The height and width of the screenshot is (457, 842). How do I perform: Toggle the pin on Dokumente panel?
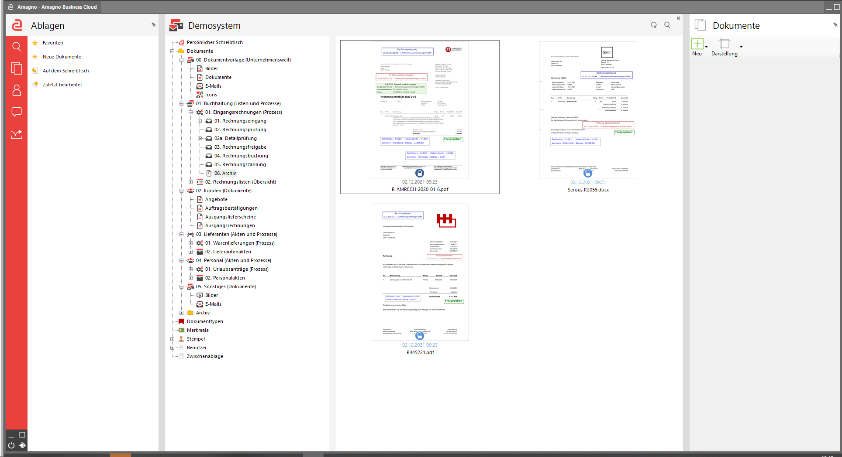[x=835, y=25]
